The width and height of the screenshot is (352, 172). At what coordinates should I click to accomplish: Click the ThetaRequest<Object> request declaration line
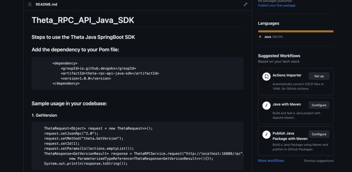point(98,128)
